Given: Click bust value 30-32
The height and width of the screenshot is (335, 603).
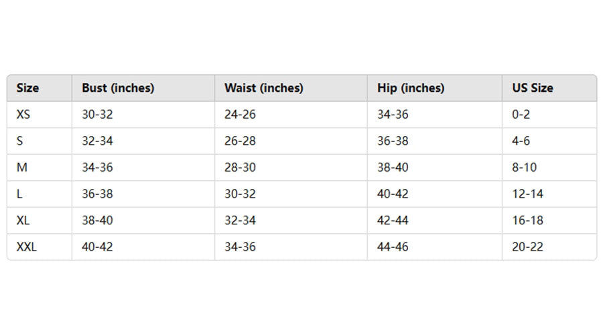Looking at the screenshot, I should (x=97, y=115).
